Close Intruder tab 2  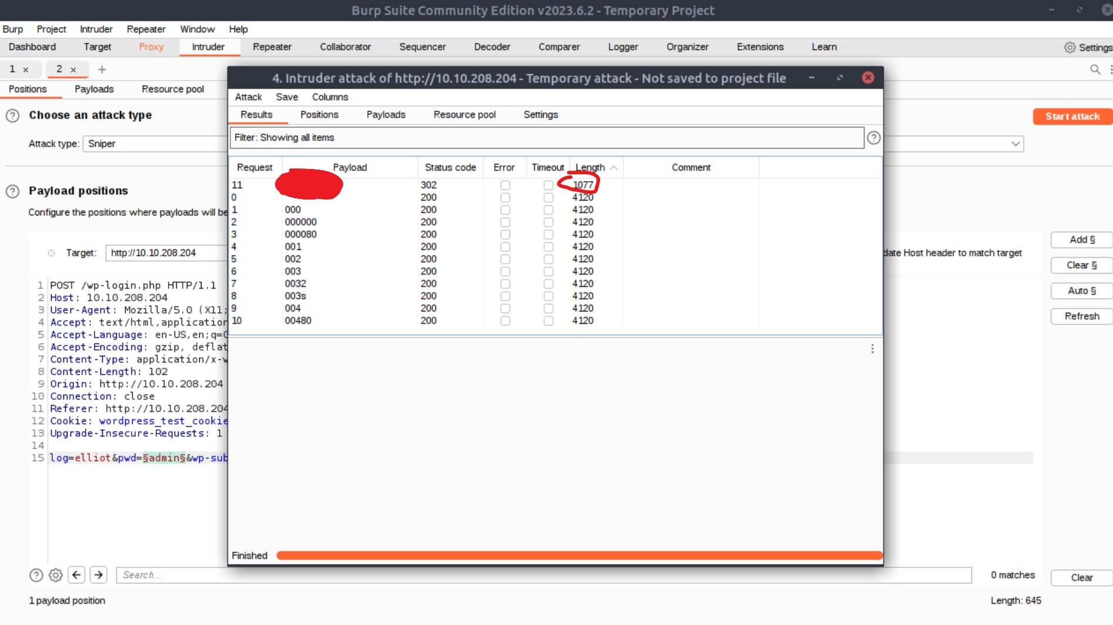[73, 70]
